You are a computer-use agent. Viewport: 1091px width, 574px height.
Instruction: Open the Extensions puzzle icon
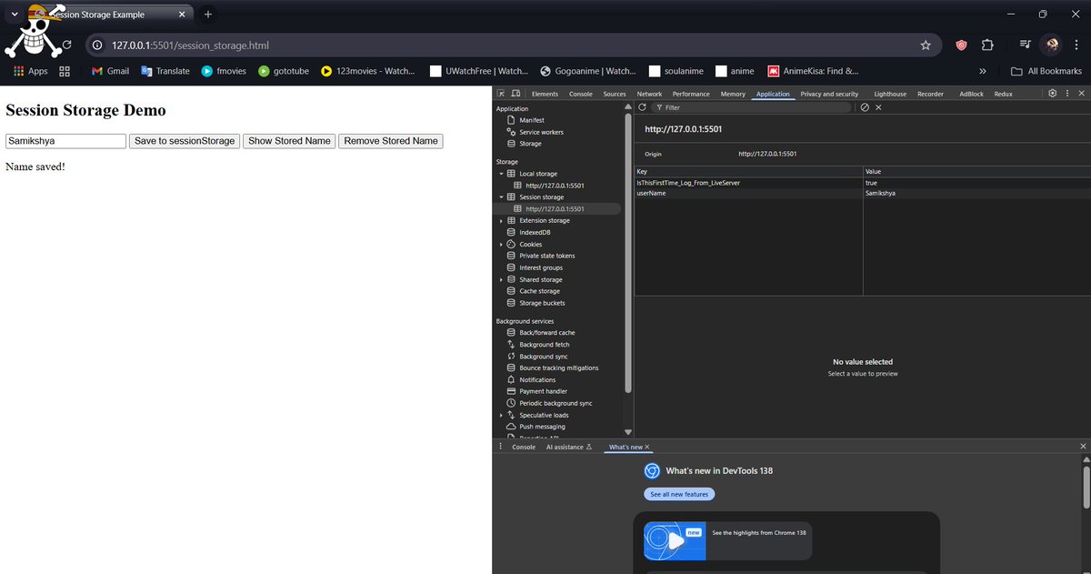coord(987,45)
